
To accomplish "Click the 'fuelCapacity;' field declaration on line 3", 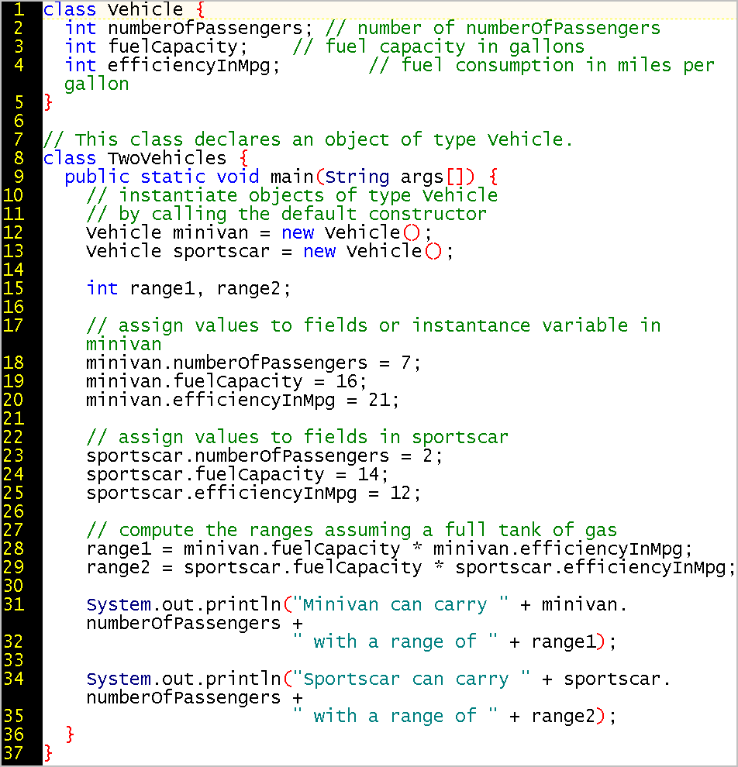I will click(178, 46).
